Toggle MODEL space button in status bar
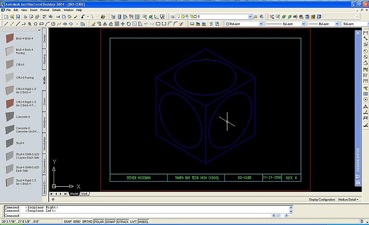 (143, 222)
